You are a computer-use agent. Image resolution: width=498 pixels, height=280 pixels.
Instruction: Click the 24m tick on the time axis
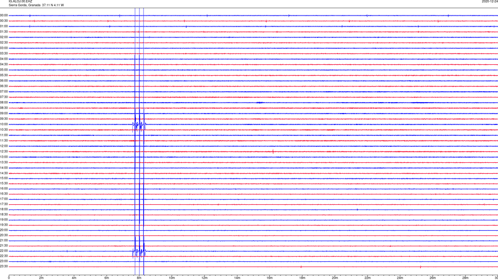400,278
